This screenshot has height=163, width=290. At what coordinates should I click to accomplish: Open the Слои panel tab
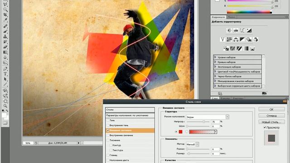point(215,98)
